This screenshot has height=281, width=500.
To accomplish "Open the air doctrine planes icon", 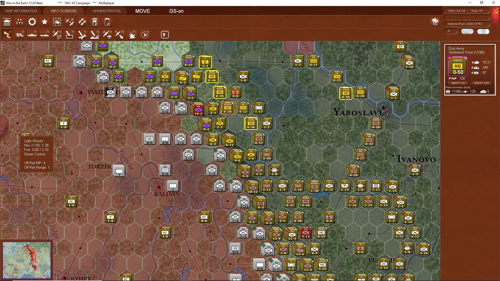I will coord(70,22).
